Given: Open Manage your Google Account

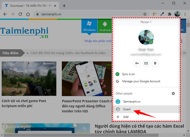Looking at the screenshot, I should pos(146,81).
